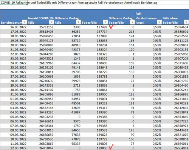Viewport: 189px width, 150px height.
Task: Open the Fälle ohne Todesfälle filter dropdown
Action: tap(186, 22)
